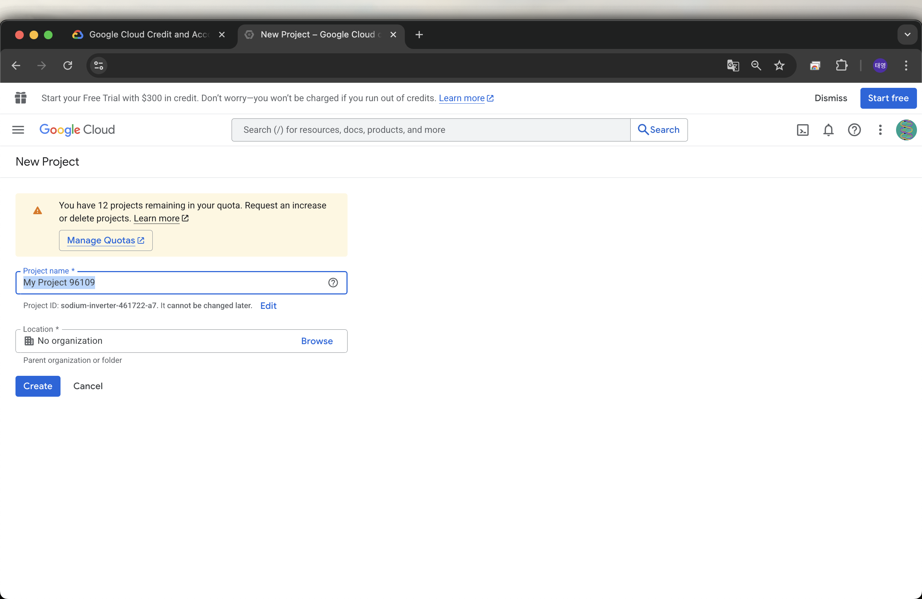
Task: Browse for a parent location
Action: 317,341
